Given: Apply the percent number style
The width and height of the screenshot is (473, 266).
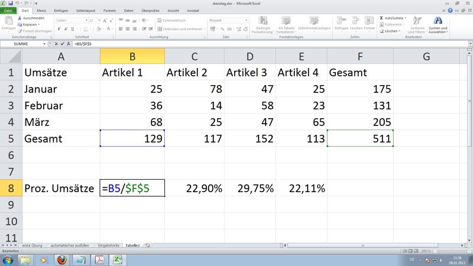Looking at the screenshot, I should [222, 29].
